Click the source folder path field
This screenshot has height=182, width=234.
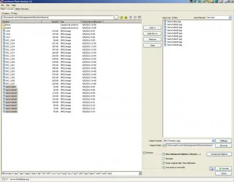(58, 17)
